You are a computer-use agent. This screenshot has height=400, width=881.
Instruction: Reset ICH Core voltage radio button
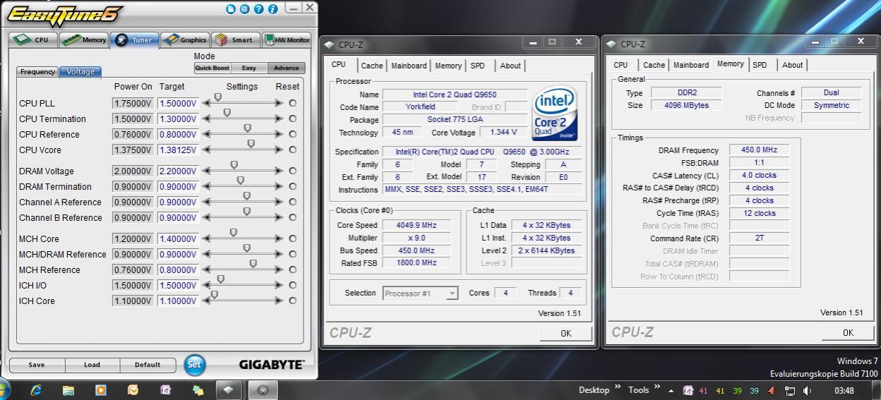(x=292, y=301)
